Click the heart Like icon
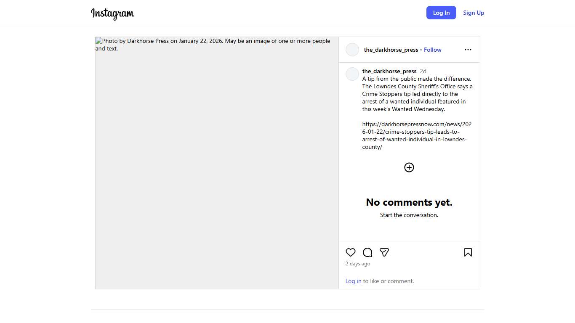The image size is (575, 323). tap(350, 252)
